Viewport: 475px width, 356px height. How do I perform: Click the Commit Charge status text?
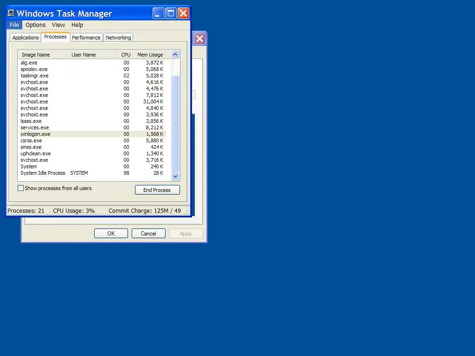pos(145,211)
